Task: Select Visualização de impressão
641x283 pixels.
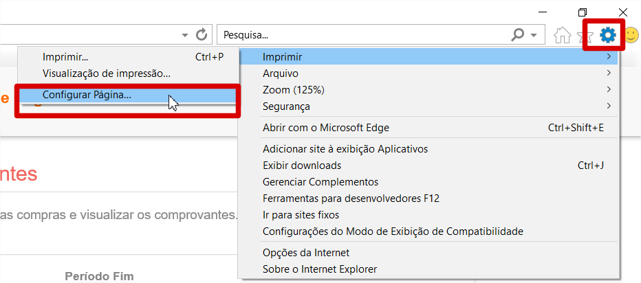Action: [x=127, y=74]
